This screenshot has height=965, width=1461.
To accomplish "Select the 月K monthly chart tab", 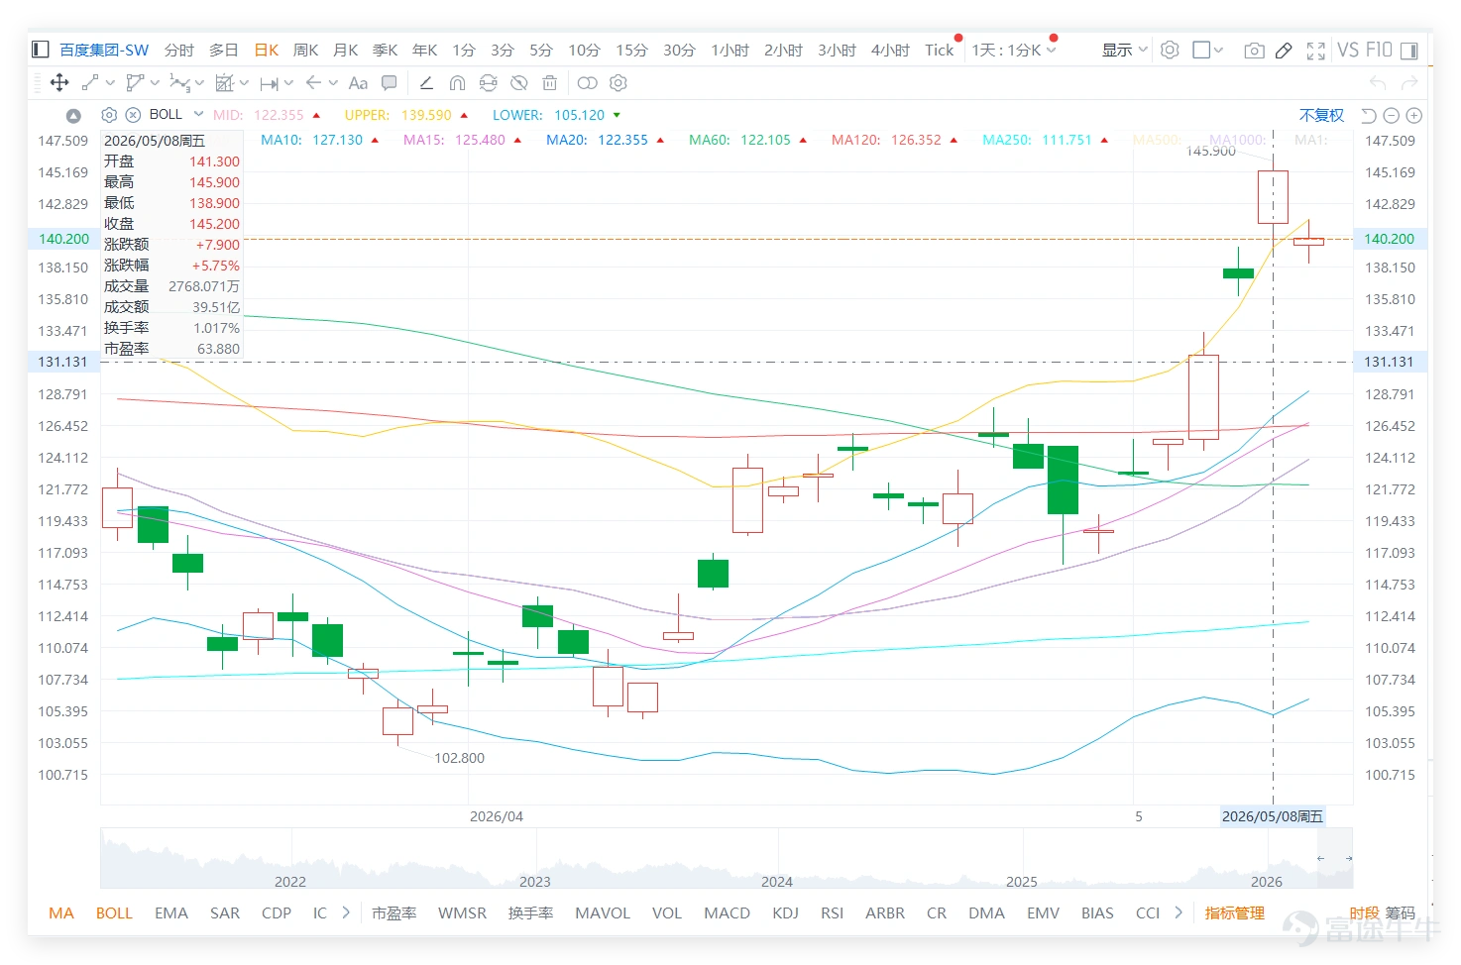I will click(346, 50).
